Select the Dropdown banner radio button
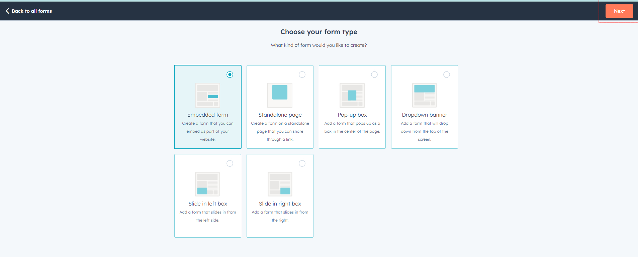 [447, 75]
